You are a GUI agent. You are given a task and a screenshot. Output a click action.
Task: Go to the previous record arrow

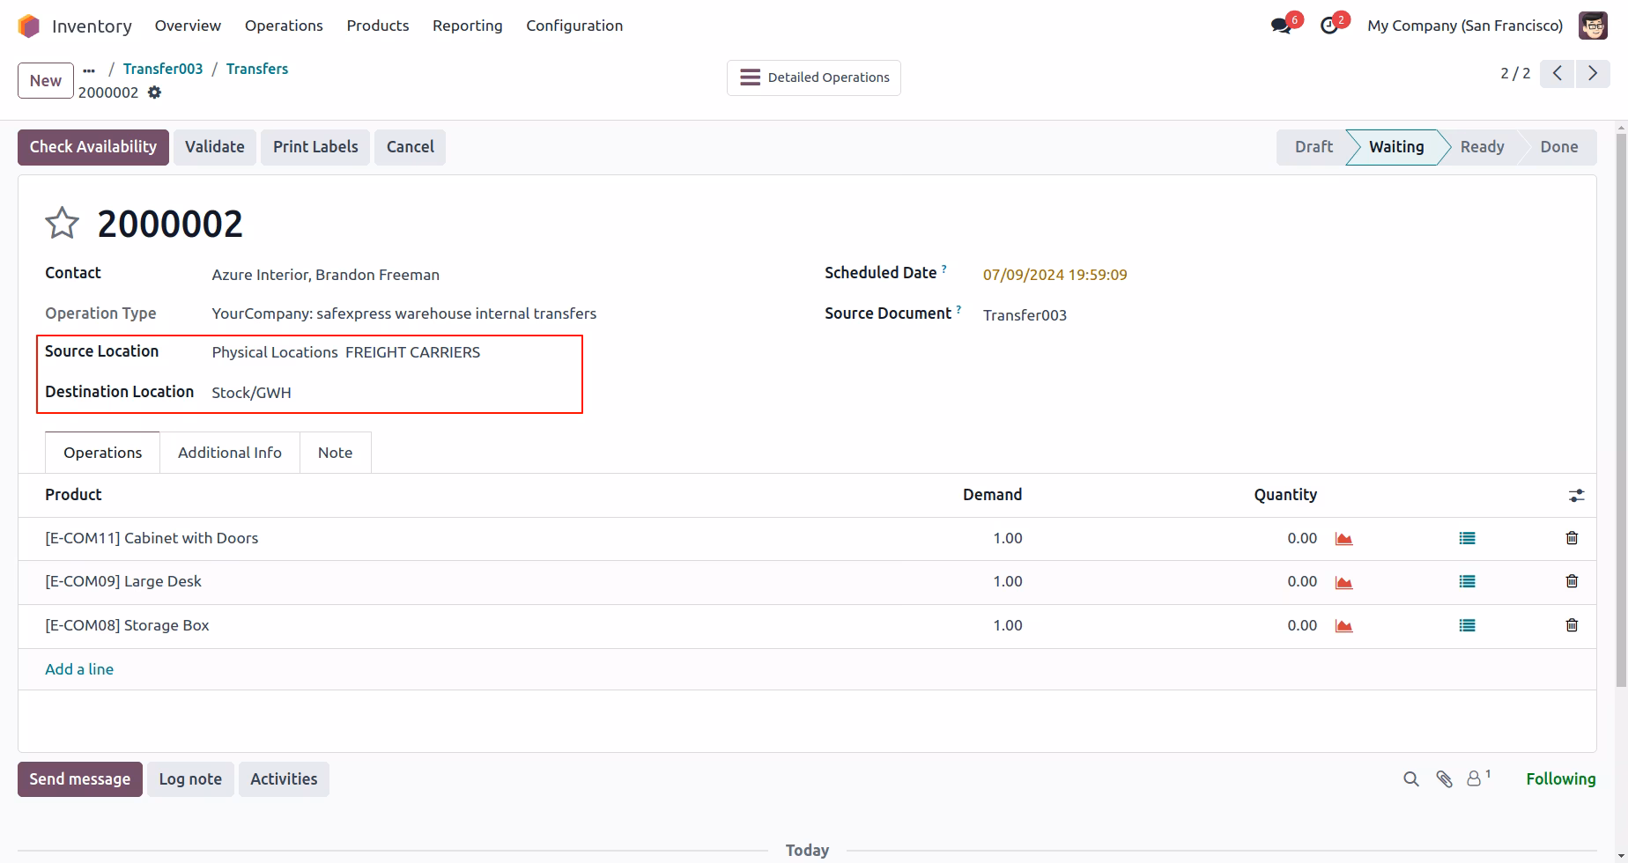click(x=1558, y=73)
